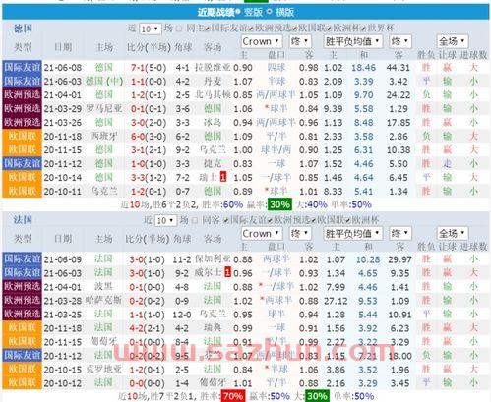Open 德国 team heading link
The width and height of the screenshot is (491, 402).
[23, 29]
